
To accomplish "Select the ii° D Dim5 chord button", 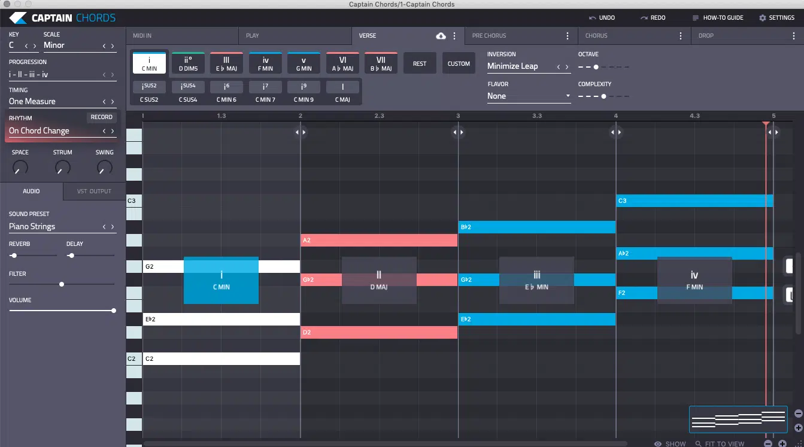I will [188, 63].
